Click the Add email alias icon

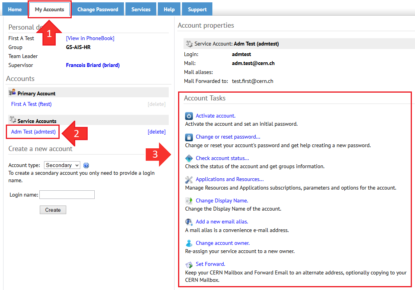click(189, 222)
